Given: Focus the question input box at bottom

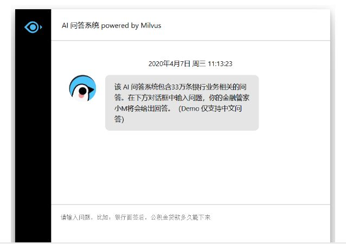Looking at the screenshot, I should 191,223.
